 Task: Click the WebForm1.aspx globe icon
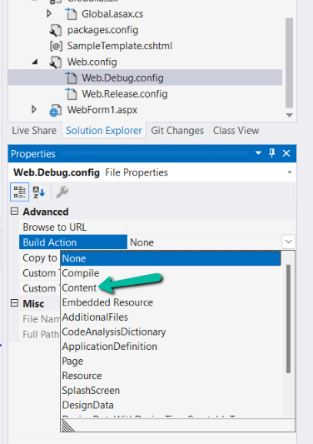56,110
